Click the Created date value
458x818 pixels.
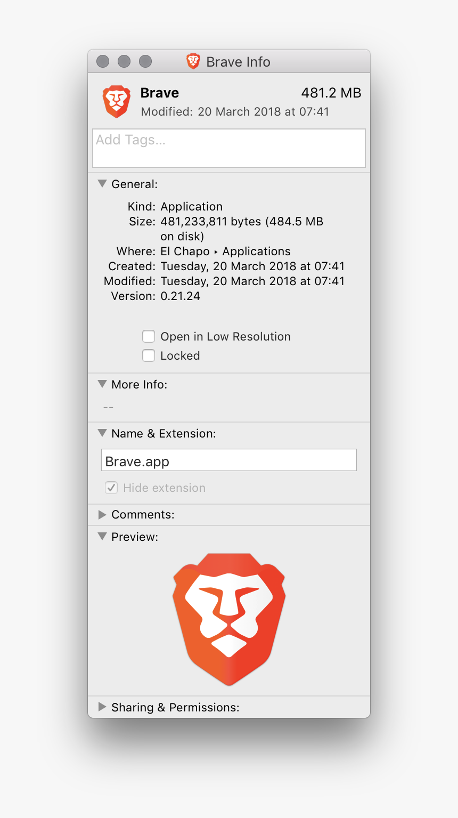click(252, 266)
